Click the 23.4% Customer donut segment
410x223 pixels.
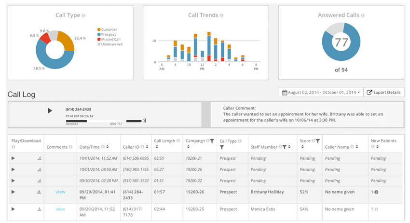click(x=68, y=42)
